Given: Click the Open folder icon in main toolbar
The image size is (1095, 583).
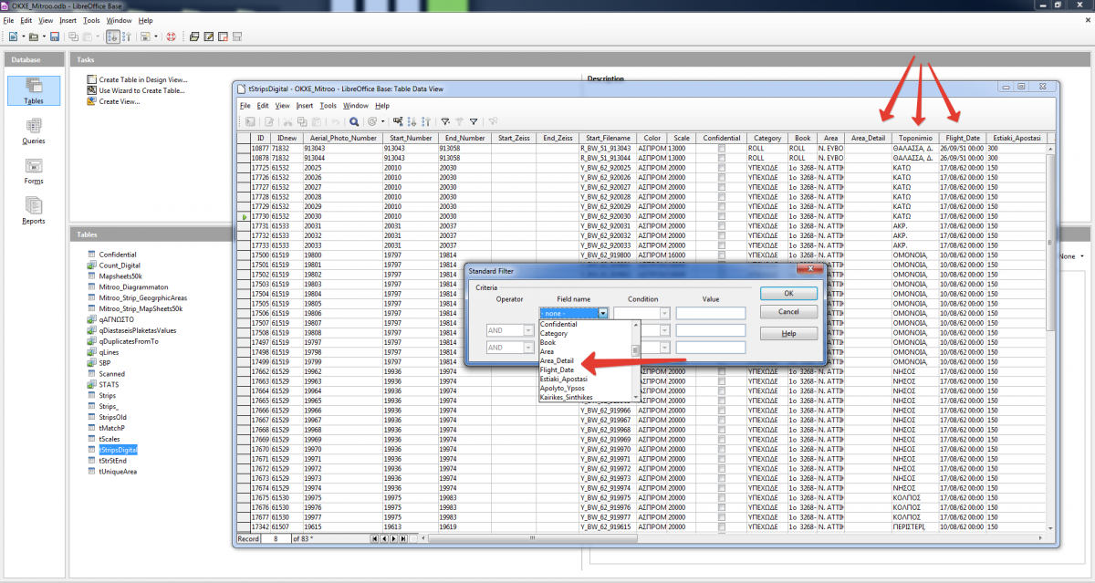Looking at the screenshot, I should tap(34, 36).
